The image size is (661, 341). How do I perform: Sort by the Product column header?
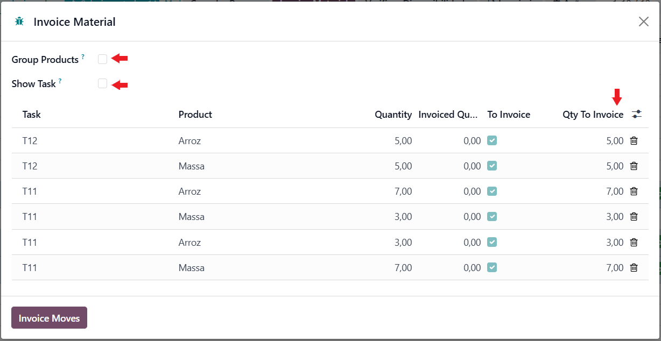(195, 115)
